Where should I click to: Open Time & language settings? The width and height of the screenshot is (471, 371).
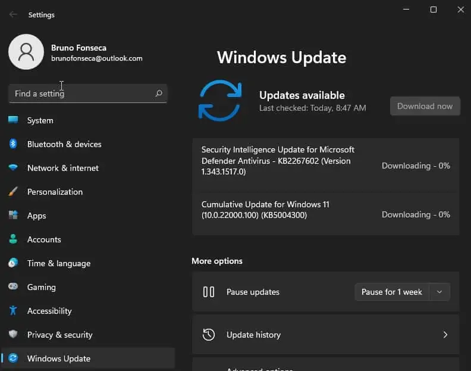coord(88,263)
